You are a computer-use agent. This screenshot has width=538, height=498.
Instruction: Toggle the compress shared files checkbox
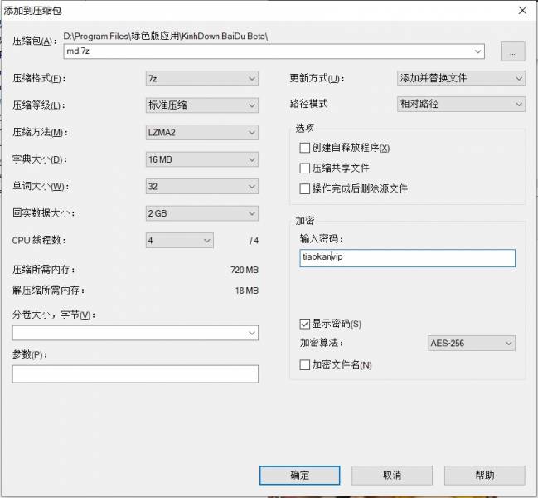[x=305, y=168]
